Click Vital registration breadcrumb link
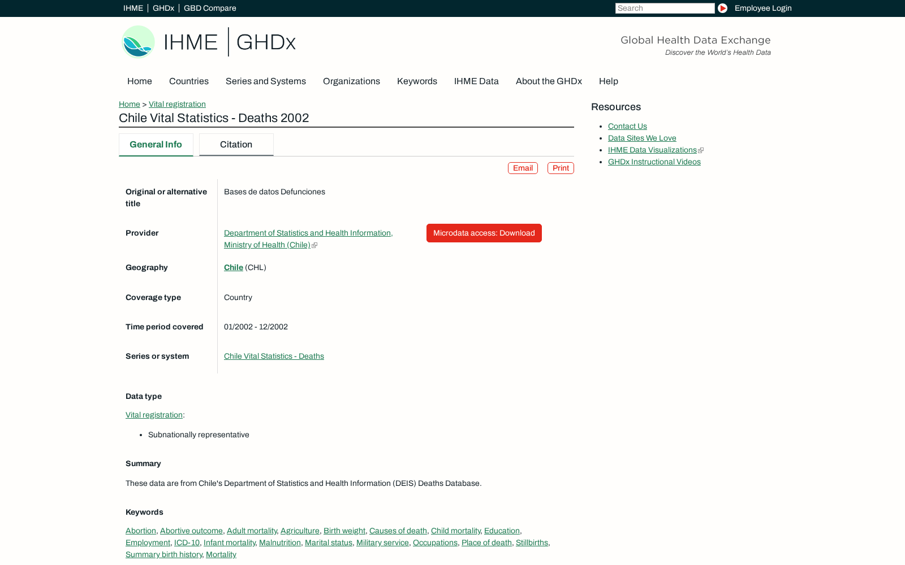 coord(177,105)
